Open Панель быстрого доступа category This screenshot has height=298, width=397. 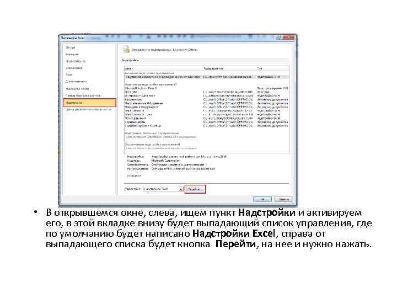(x=83, y=95)
